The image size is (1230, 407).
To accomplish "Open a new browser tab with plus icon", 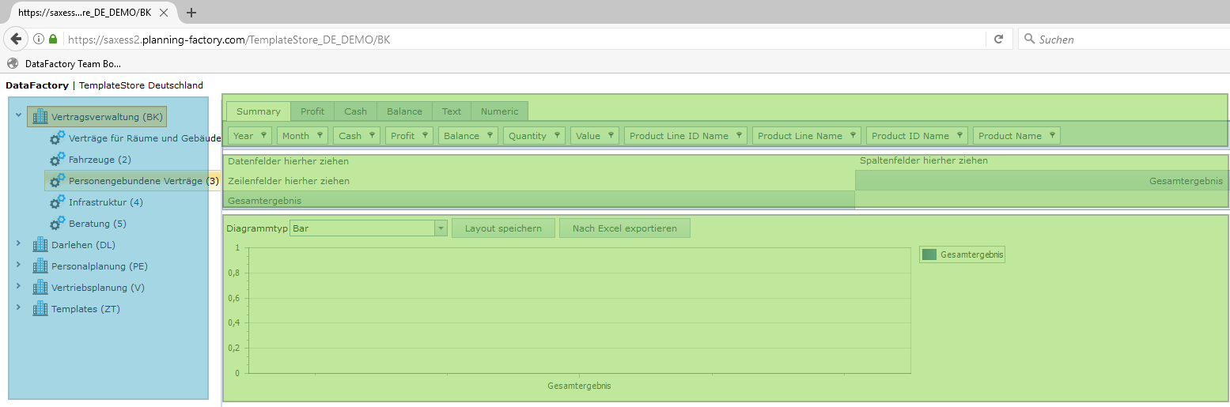I will point(191,13).
